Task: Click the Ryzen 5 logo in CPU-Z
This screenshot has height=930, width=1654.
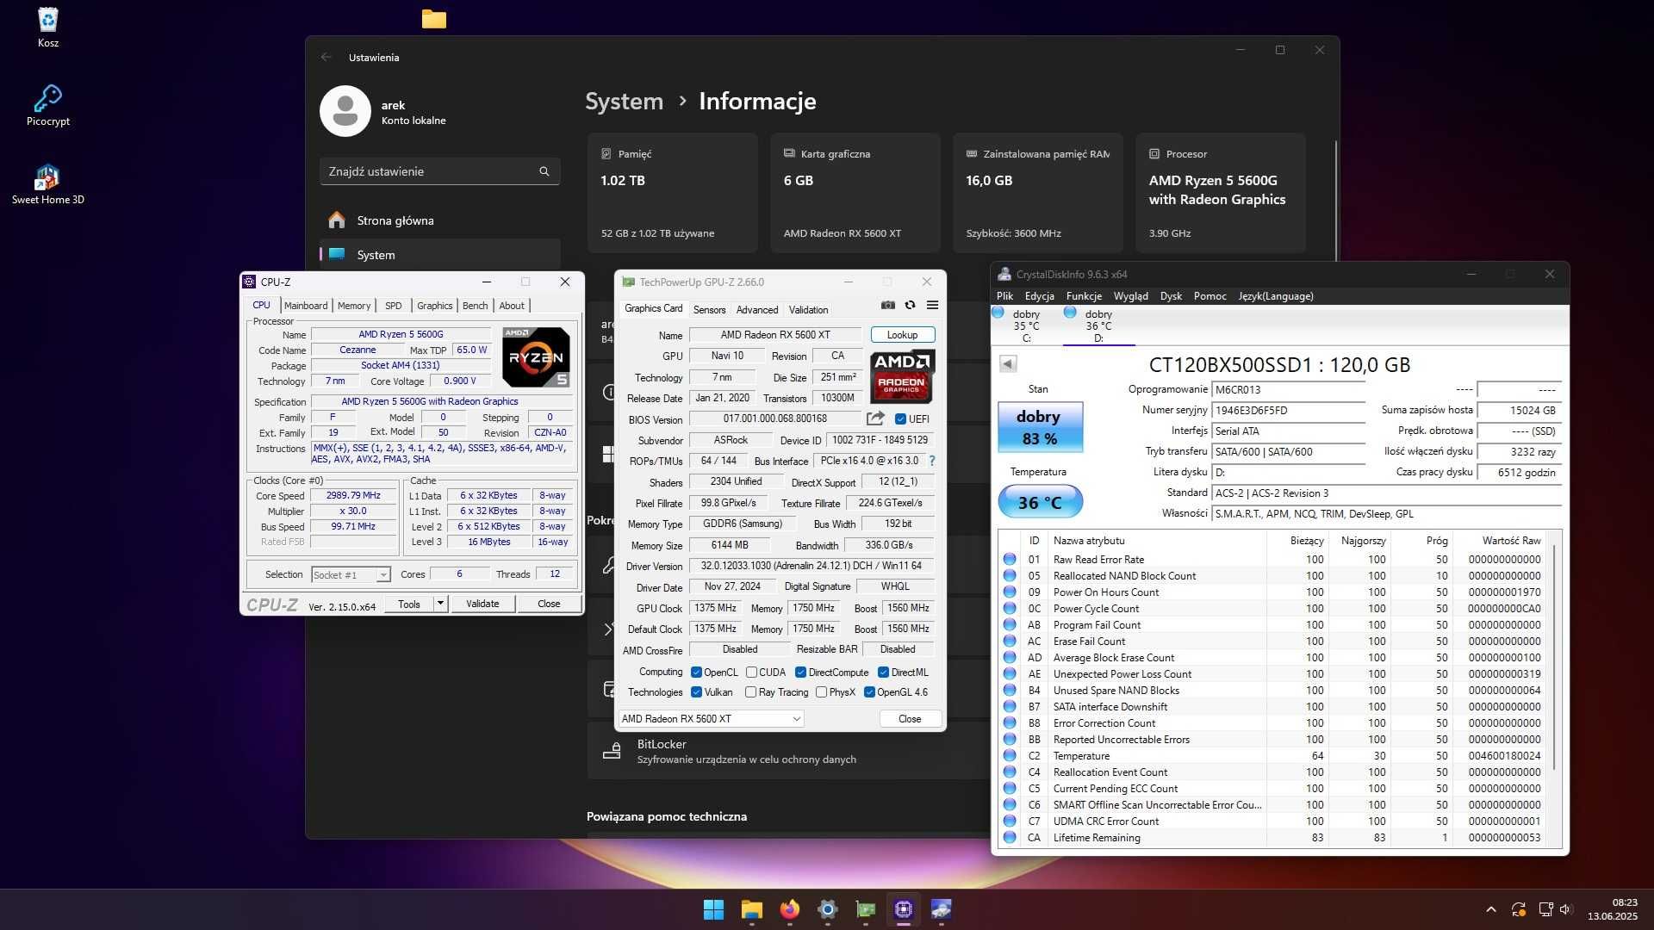Action: pos(536,356)
